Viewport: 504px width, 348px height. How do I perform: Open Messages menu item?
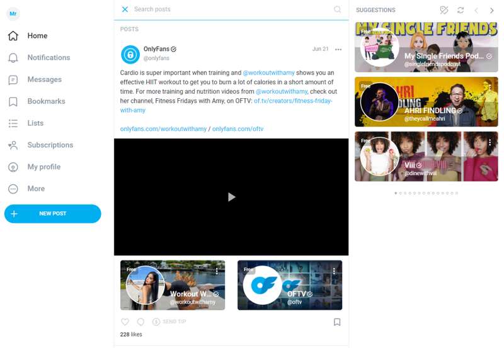click(x=44, y=79)
